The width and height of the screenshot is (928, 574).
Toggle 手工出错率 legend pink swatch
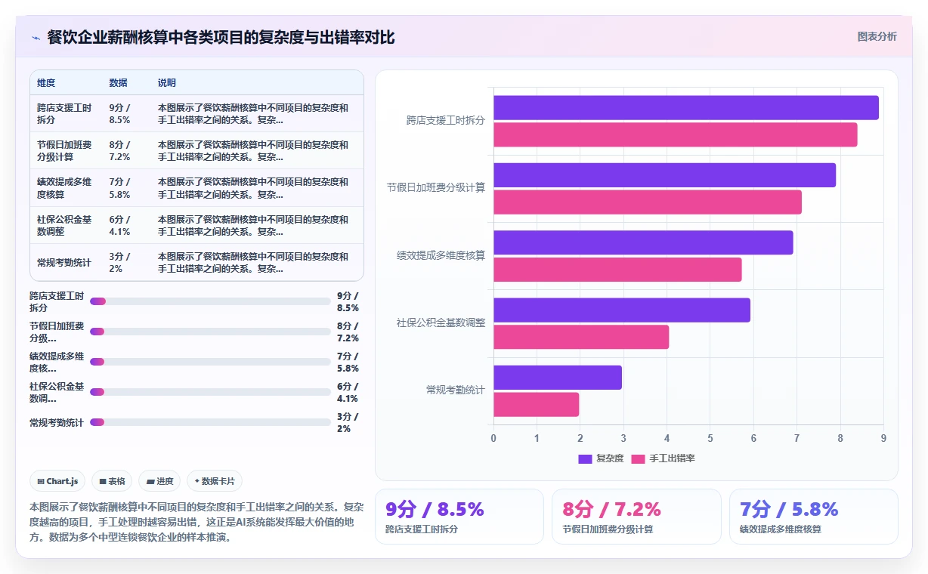click(x=639, y=458)
